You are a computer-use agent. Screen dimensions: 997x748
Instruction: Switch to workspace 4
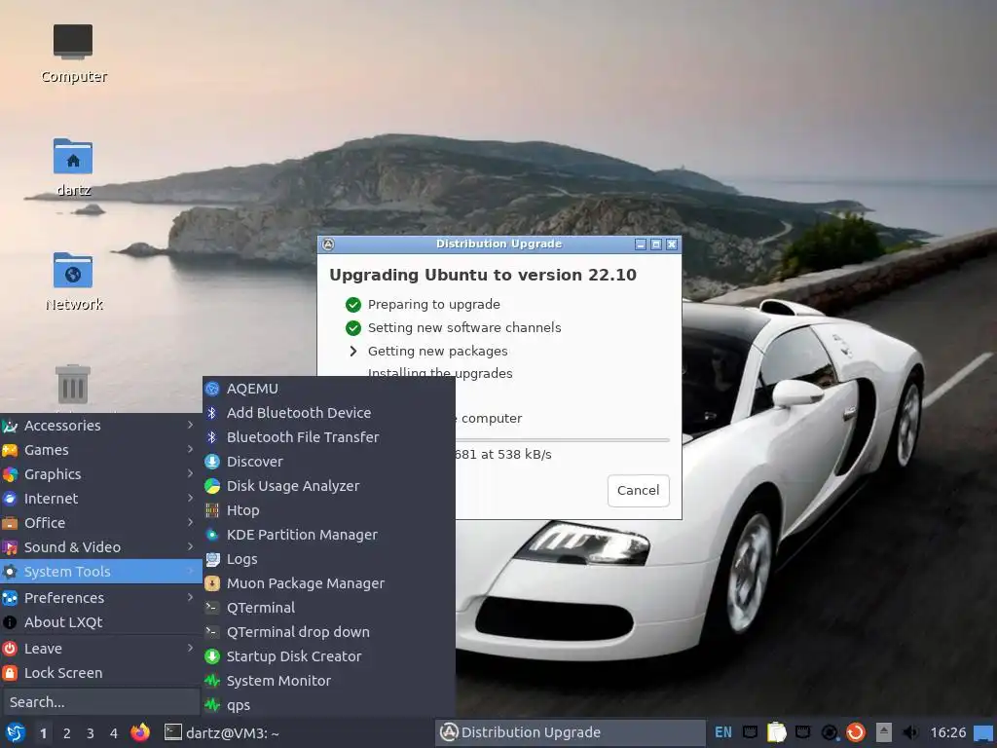[114, 732]
